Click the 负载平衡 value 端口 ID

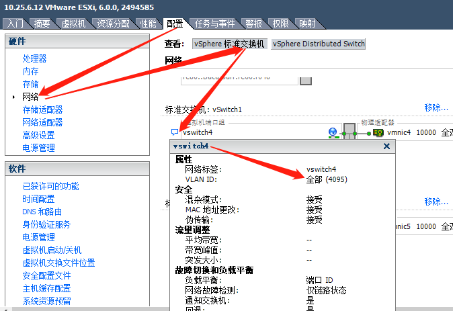click(319, 280)
